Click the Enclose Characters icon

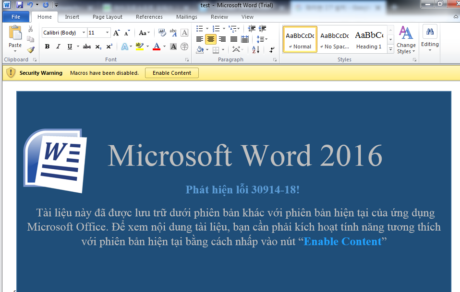pos(184,47)
